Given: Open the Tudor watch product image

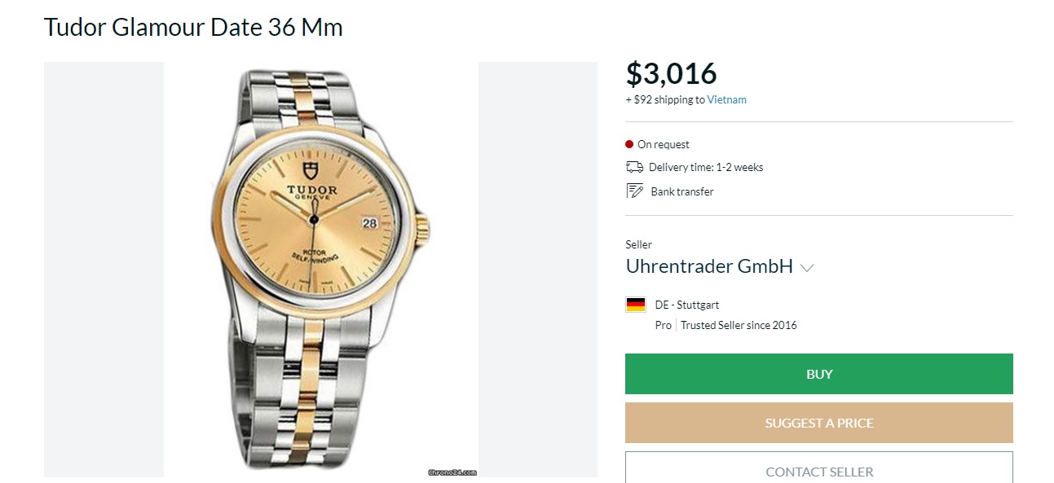Looking at the screenshot, I should click(320, 269).
